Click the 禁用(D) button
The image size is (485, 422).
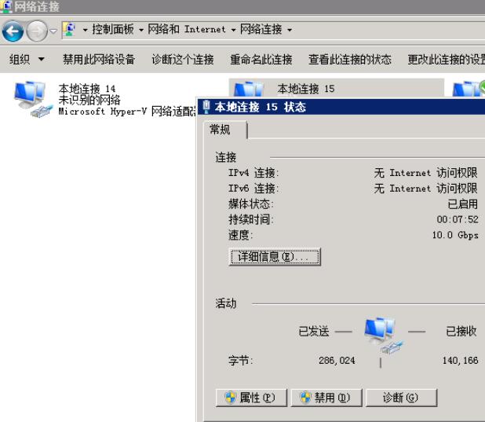[x=326, y=397]
